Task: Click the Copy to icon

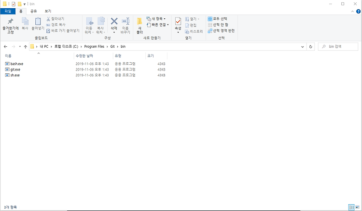Action: (x=101, y=21)
